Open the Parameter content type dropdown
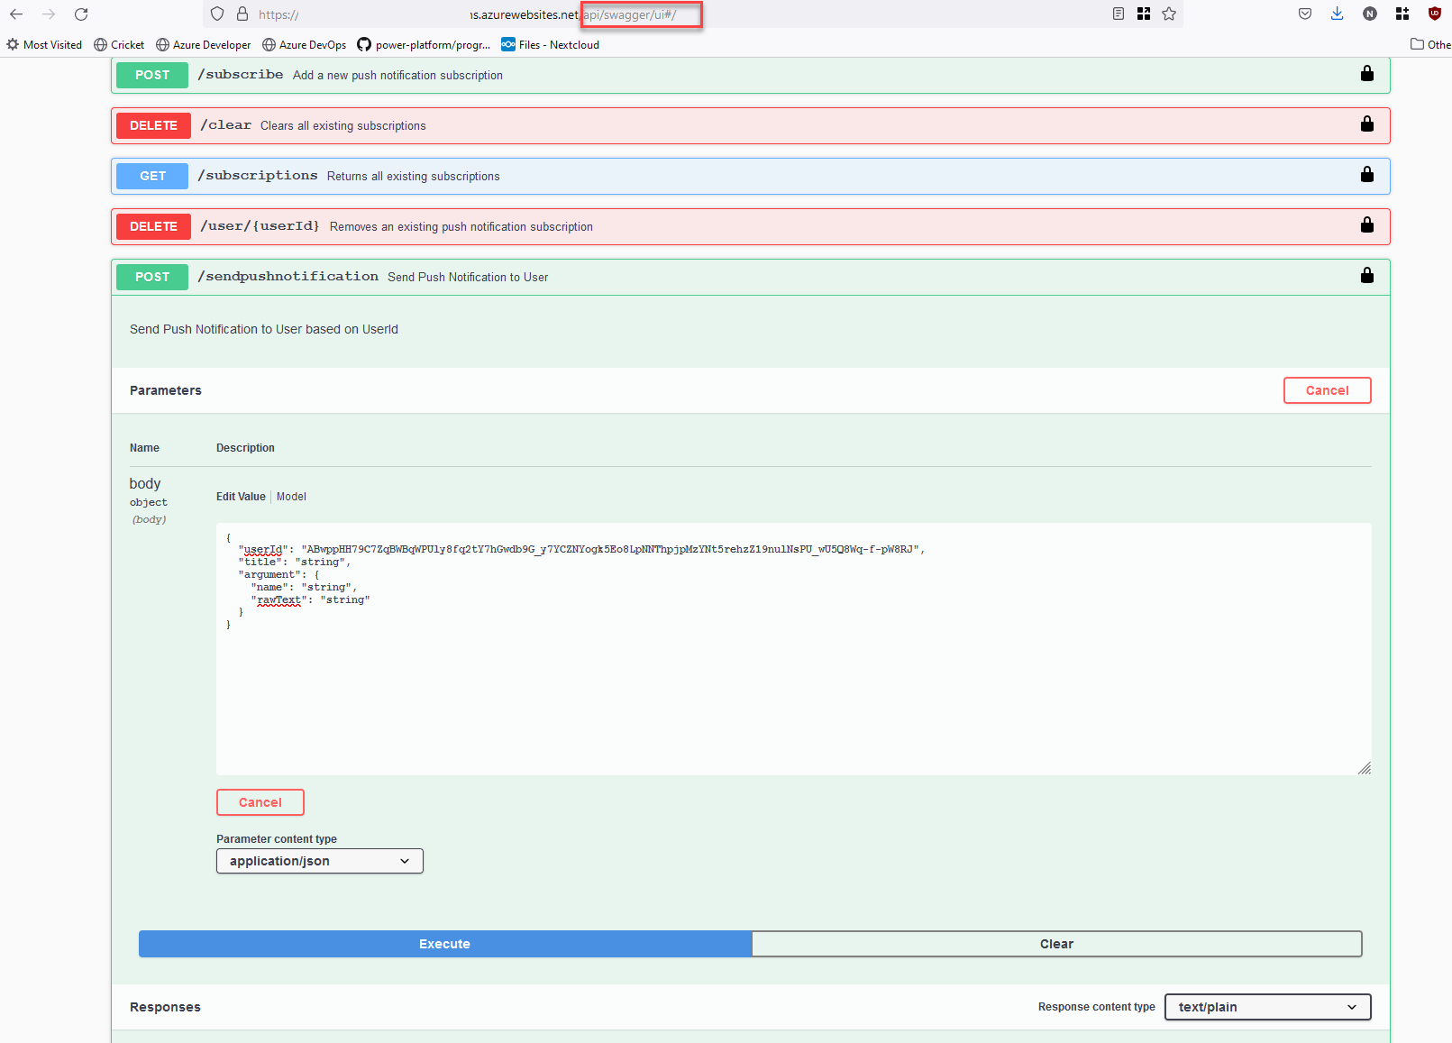Viewport: 1452px width, 1043px height. (319, 861)
